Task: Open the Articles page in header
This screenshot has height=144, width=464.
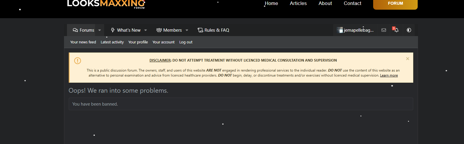Action: pyautogui.click(x=298, y=4)
